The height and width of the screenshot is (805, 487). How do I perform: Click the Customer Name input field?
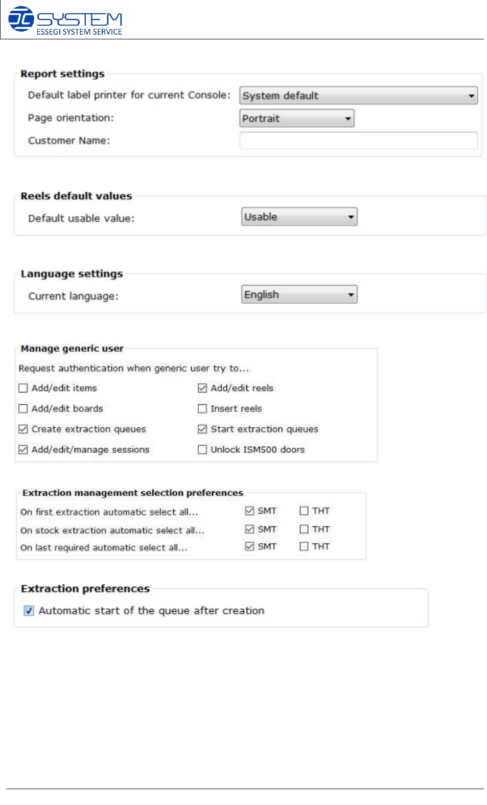358,141
